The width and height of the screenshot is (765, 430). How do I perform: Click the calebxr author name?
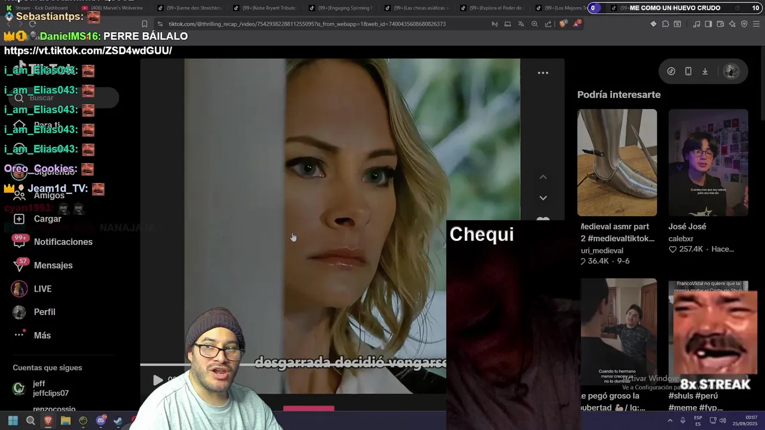(x=681, y=239)
